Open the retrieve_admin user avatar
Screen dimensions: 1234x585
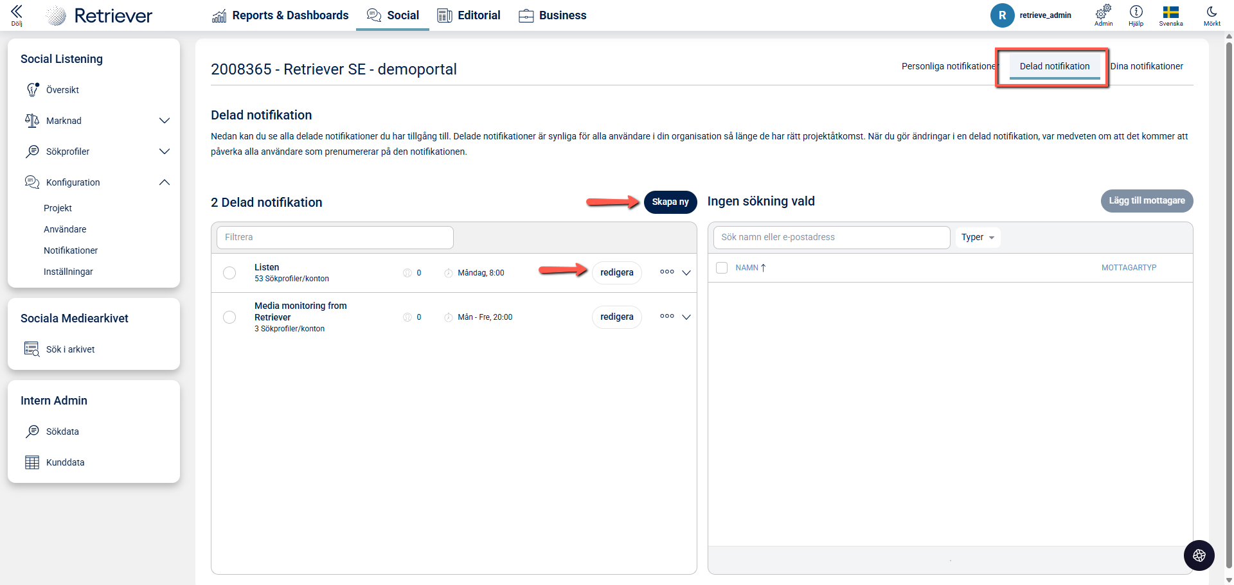(x=1002, y=15)
